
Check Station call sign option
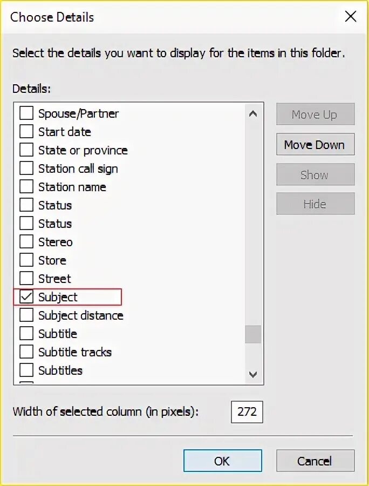point(26,168)
